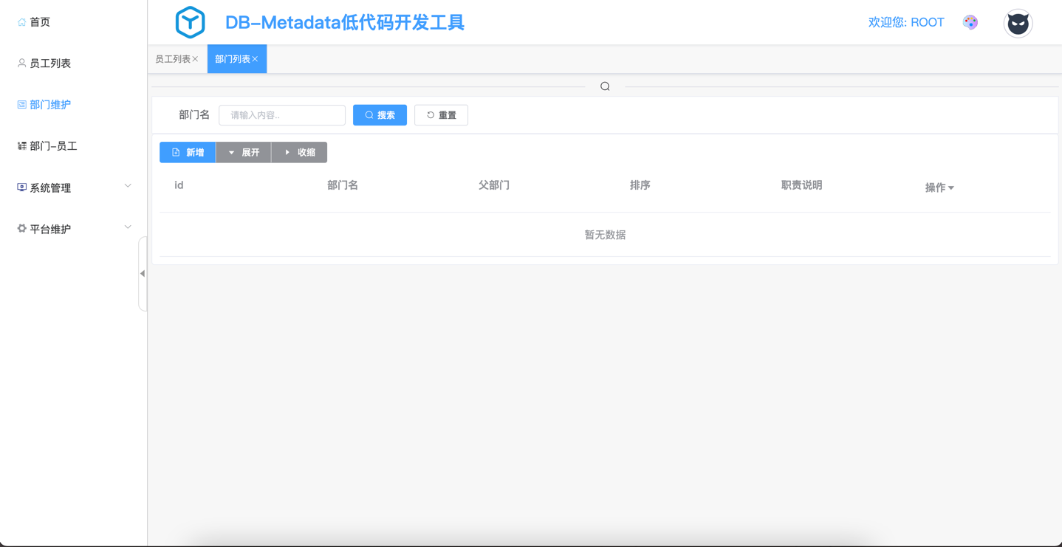
Task: Close the 部门列表 tab using its X
Action: click(256, 59)
